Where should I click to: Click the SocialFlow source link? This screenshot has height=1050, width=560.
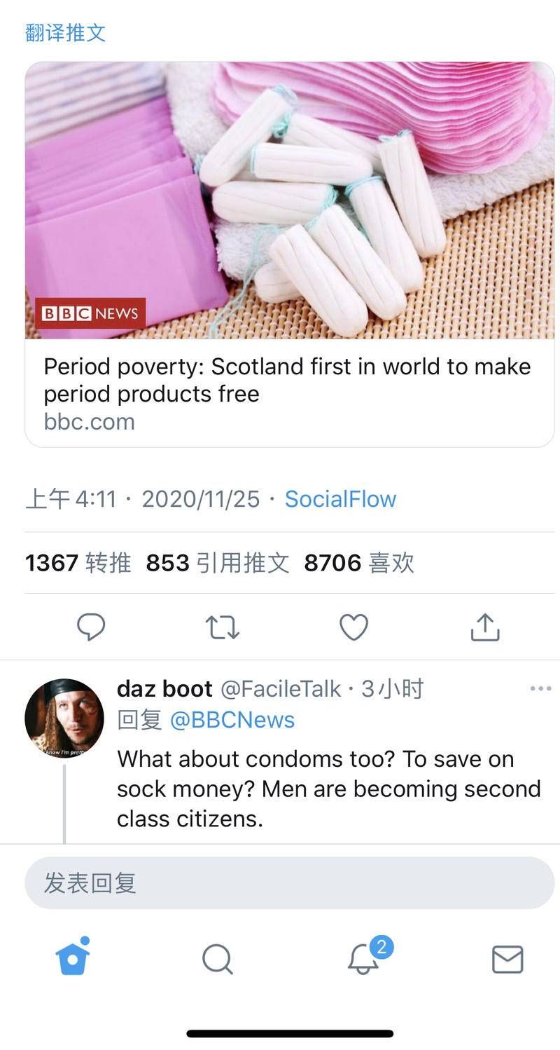click(x=340, y=499)
